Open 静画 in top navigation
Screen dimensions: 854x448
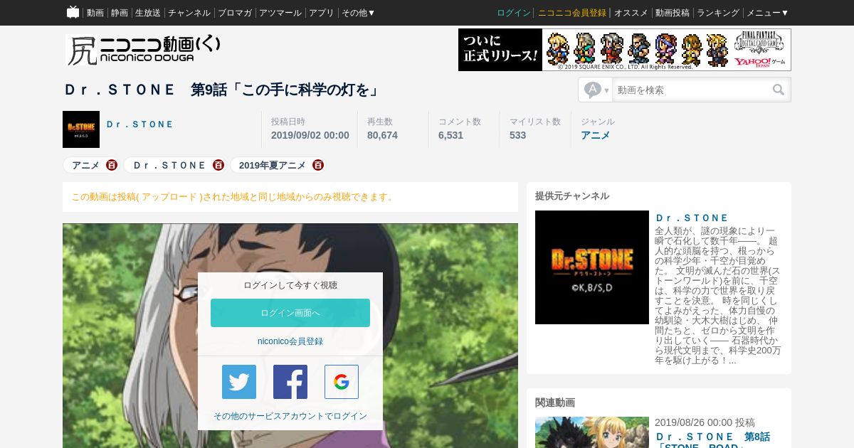point(120,13)
